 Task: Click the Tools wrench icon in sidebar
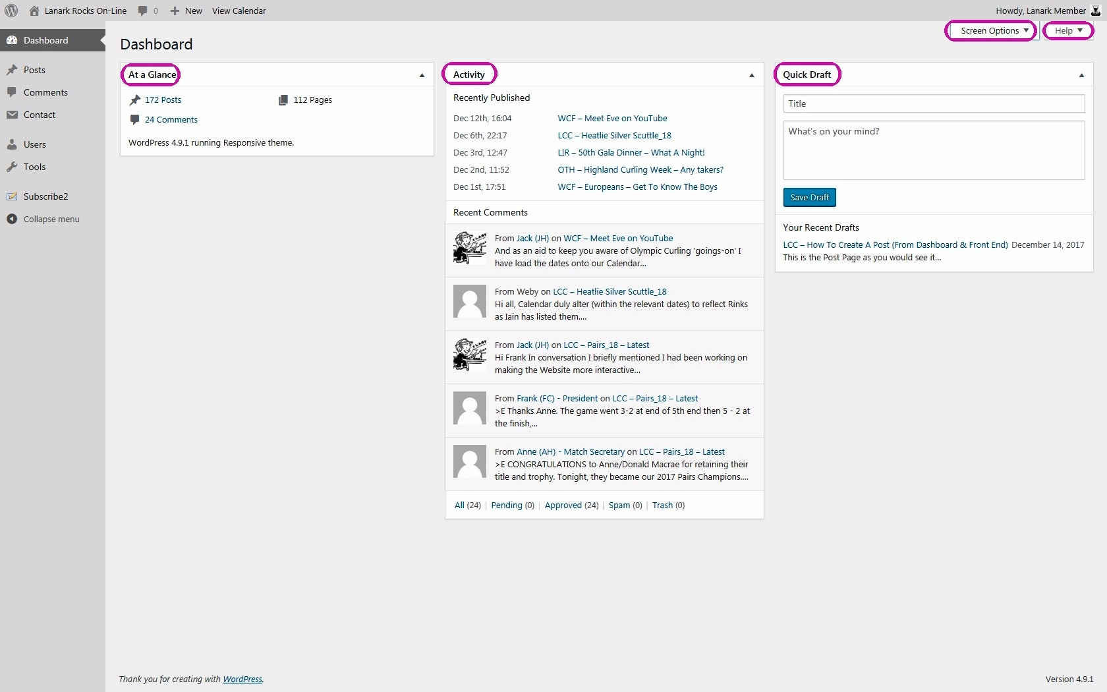tap(12, 167)
